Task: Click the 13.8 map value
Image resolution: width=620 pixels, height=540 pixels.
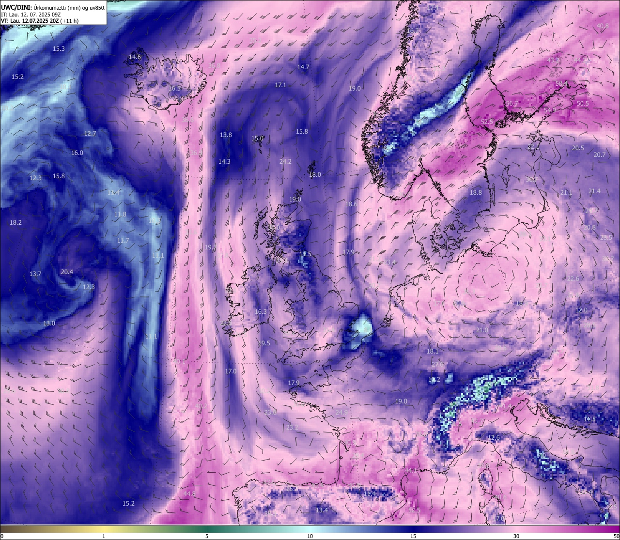Action: point(226,135)
